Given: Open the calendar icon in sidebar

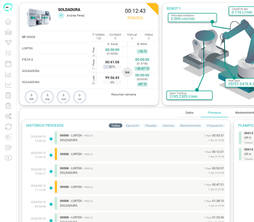Looking at the screenshot, I should click(x=8, y=64).
